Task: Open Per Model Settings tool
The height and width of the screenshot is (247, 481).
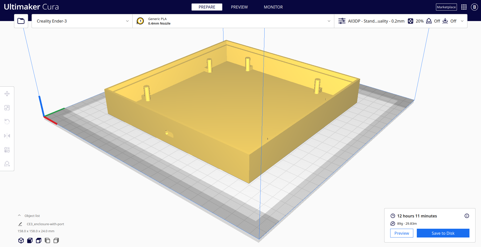Action: pyautogui.click(x=7, y=150)
